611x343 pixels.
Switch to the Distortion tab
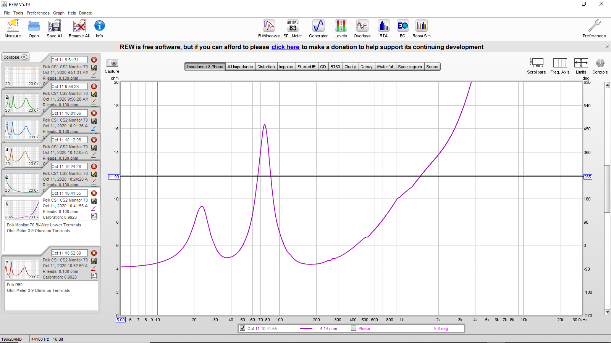coord(266,67)
